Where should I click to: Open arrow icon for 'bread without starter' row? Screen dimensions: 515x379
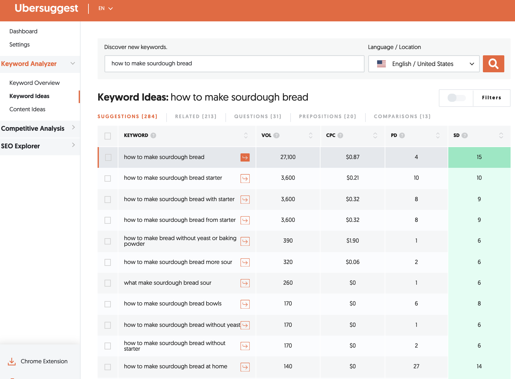click(245, 346)
